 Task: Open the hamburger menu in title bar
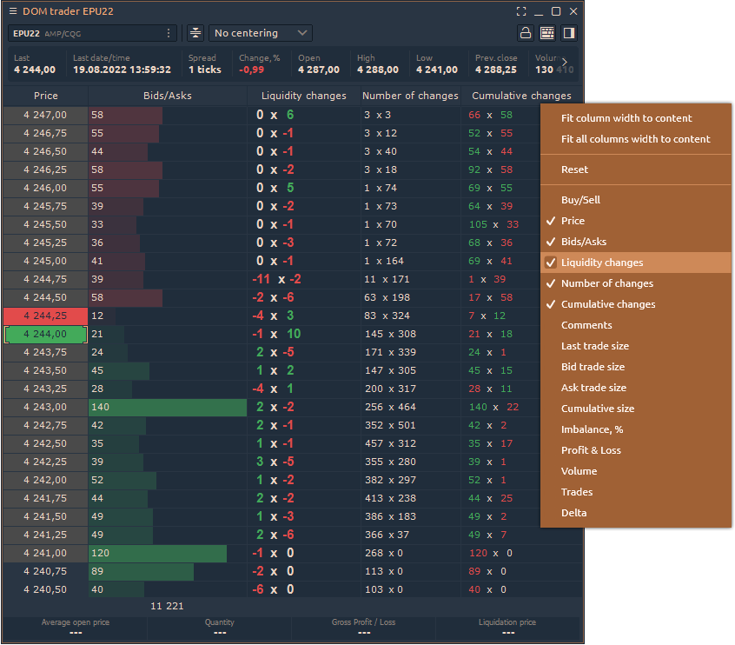(x=12, y=11)
